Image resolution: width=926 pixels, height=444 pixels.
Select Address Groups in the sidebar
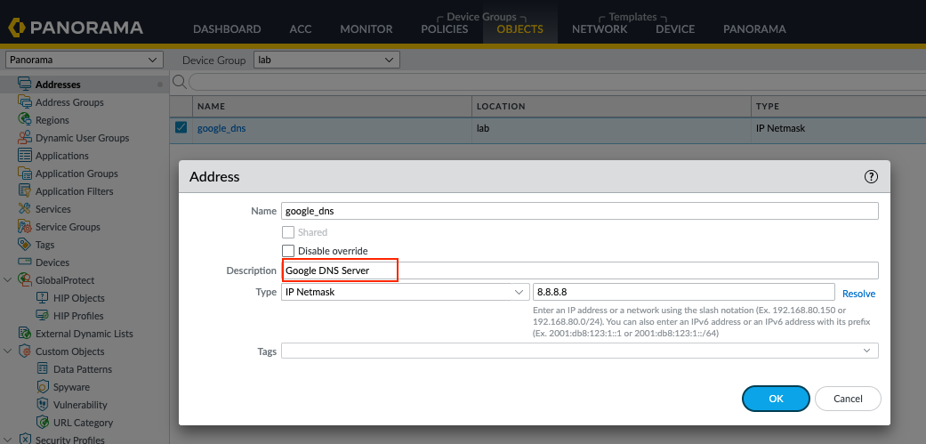tap(69, 102)
